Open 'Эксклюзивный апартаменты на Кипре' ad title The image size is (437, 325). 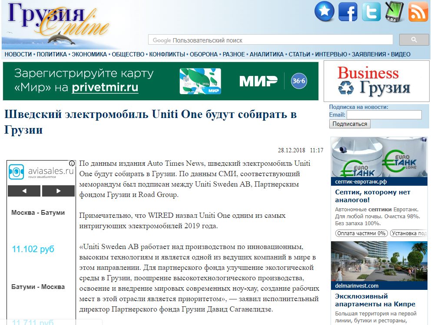[x=375, y=300]
